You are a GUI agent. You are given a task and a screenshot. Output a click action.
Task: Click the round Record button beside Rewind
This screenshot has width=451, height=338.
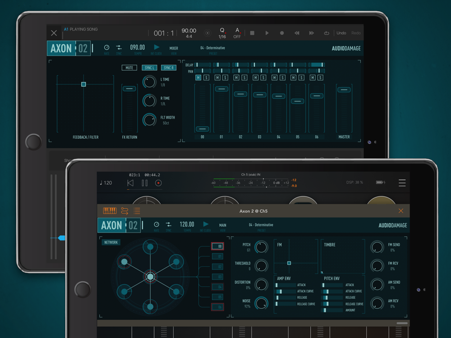[x=282, y=33]
